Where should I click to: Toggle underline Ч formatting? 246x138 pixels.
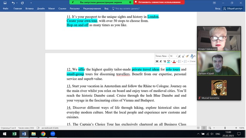tap(165, 61)
